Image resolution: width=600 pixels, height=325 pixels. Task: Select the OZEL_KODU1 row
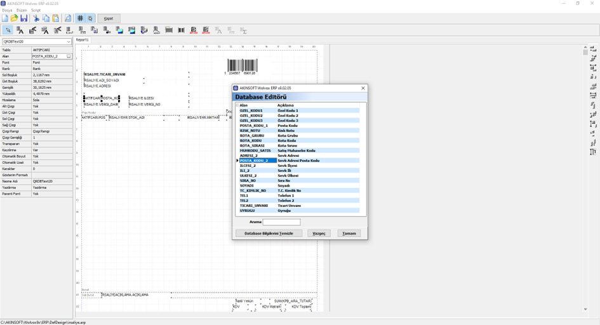(x=299, y=110)
